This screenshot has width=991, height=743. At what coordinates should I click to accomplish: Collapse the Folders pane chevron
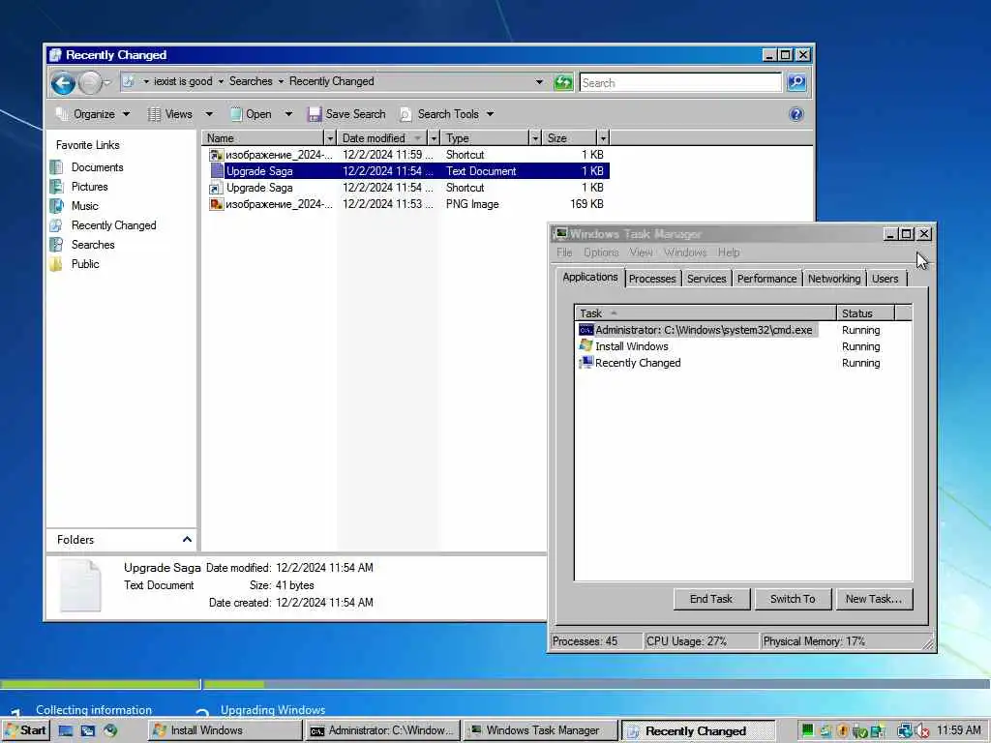point(187,539)
